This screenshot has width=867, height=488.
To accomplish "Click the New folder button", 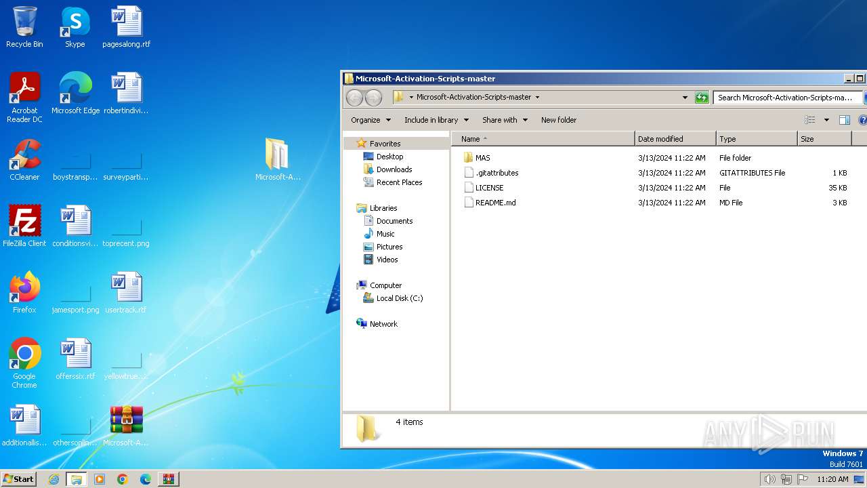I will click(x=559, y=120).
